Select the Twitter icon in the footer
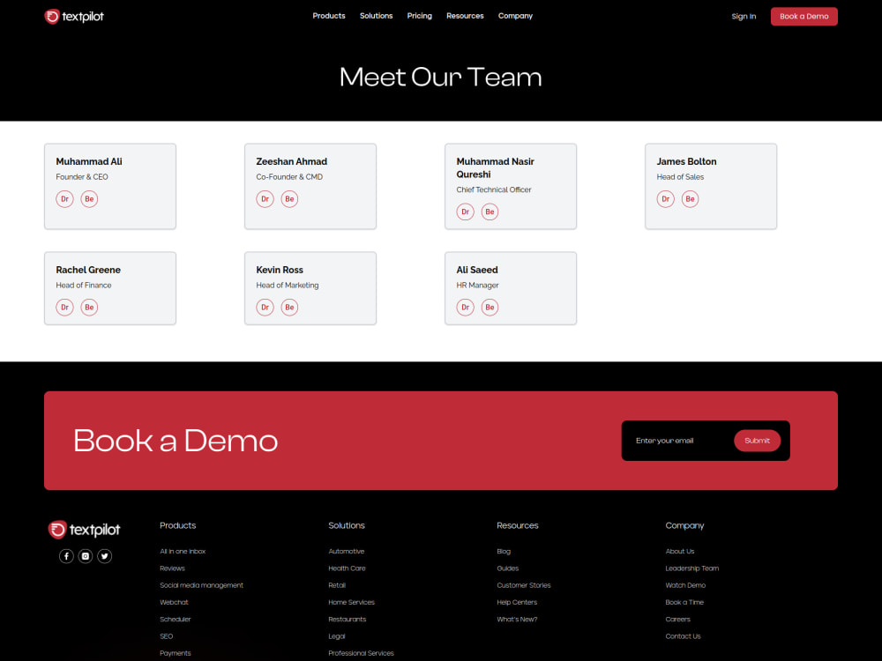Screen dimensions: 882x661 point(104,556)
